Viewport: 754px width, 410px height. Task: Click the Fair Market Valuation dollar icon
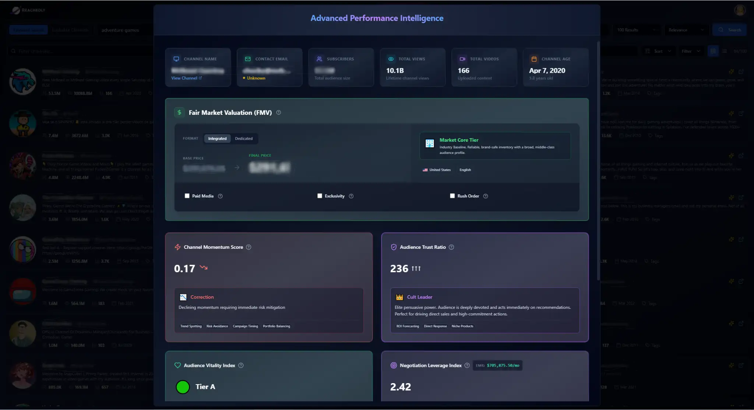click(179, 112)
